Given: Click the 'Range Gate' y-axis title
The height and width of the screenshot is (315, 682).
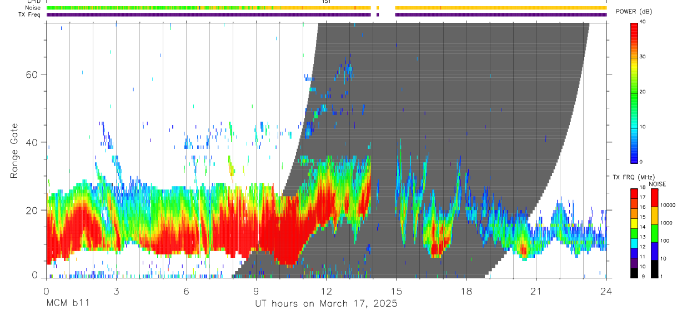Looking at the screenshot, I should click(14, 150).
